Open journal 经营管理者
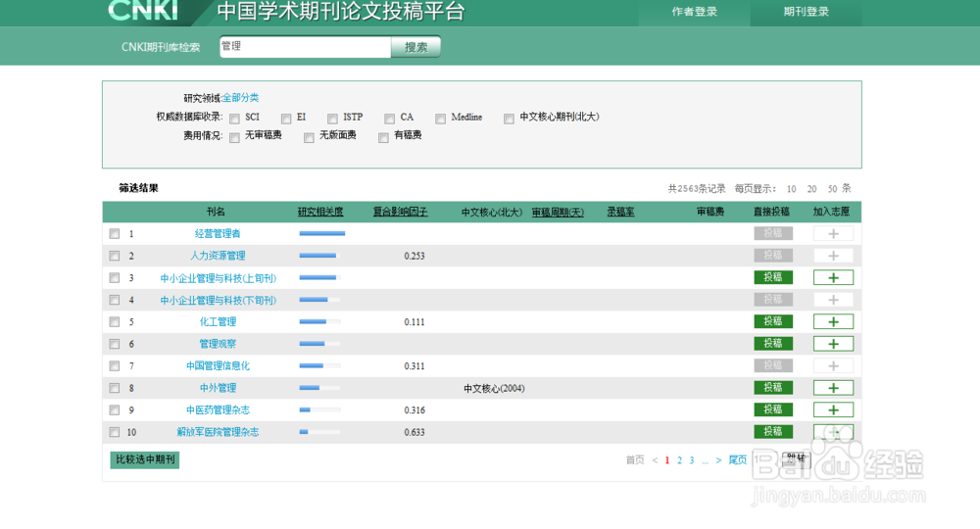 [218, 233]
